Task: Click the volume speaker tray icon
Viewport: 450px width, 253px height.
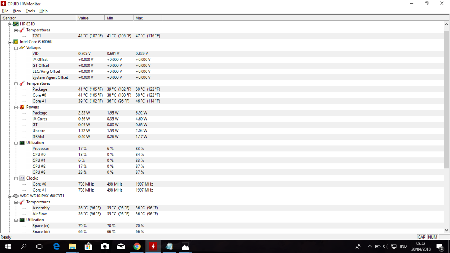Action: [385, 247]
